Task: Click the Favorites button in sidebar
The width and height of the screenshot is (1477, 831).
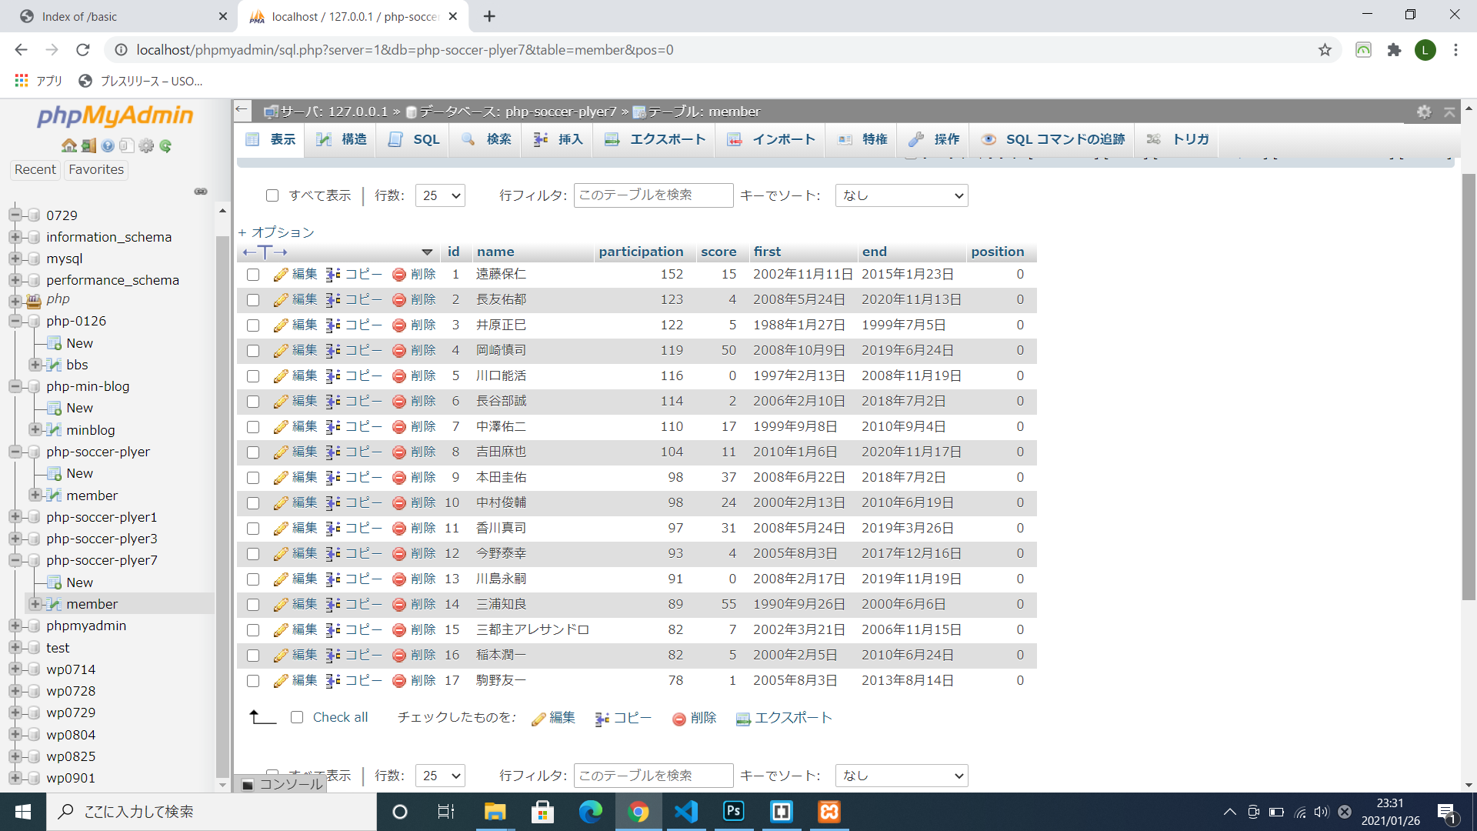Action: click(x=96, y=169)
